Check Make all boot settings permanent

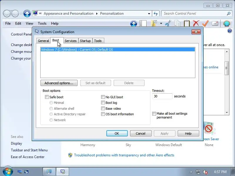[x=154, y=114]
